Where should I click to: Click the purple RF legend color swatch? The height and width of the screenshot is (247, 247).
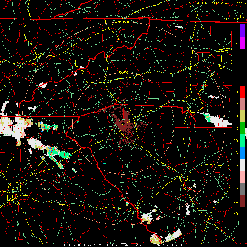[x=242, y=31]
